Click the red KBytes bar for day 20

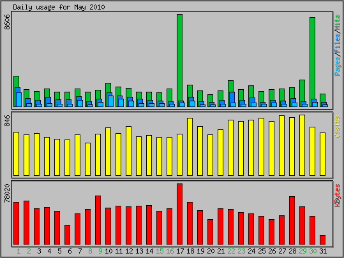point(210,232)
